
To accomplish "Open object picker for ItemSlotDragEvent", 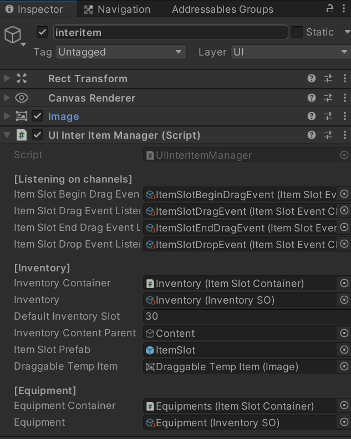I will 344,210.
